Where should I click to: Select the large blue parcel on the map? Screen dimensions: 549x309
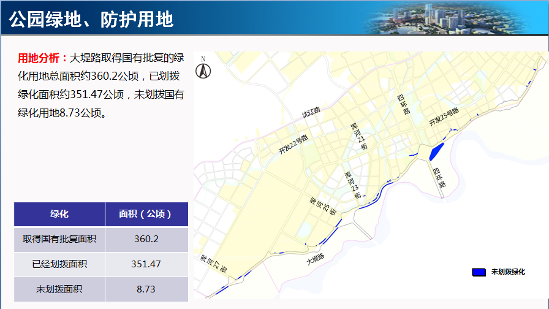pos(436,152)
